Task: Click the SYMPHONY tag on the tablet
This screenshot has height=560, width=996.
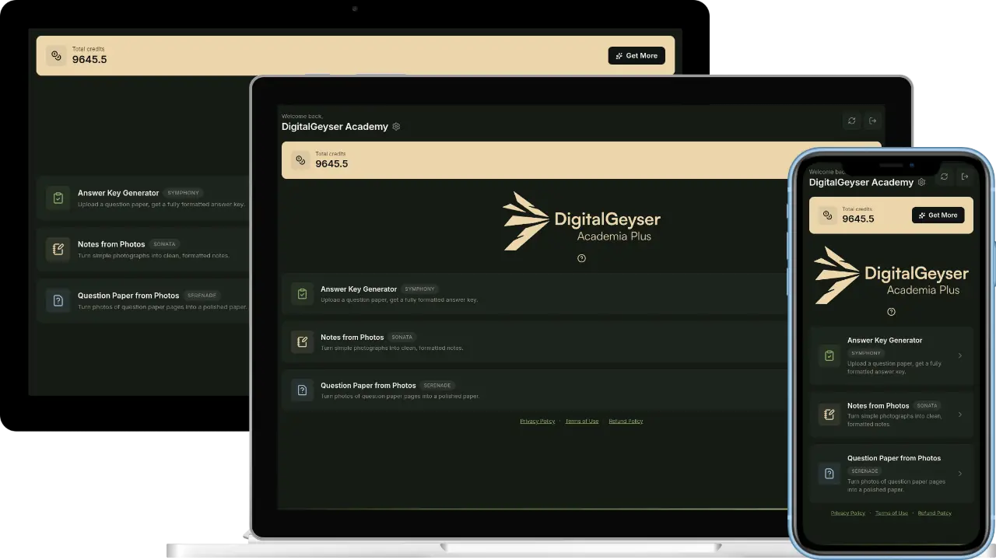Action: [184, 193]
